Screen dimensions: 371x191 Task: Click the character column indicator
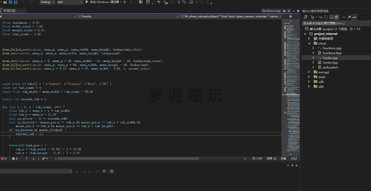tap(272, 159)
